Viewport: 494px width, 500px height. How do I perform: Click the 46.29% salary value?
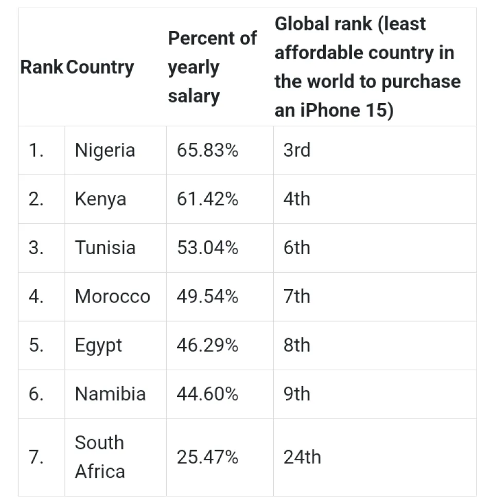(x=207, y=345)
